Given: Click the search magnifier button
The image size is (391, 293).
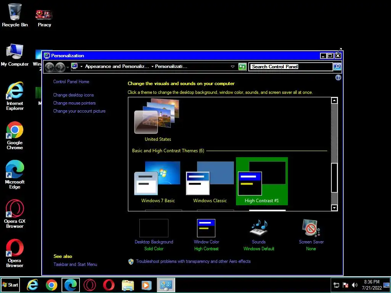Looking at the screenshot, I should 337,66.
